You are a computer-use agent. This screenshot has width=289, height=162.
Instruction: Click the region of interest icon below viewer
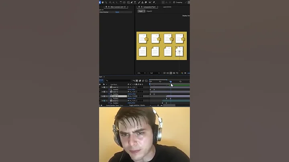174,73
